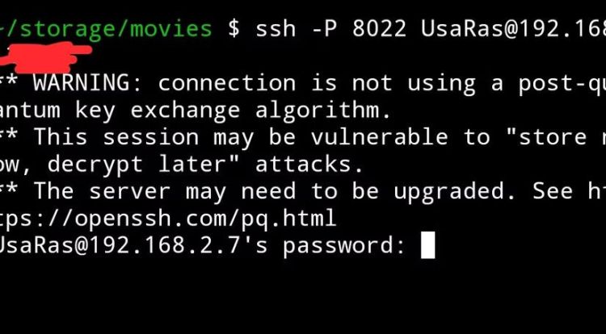This screenshot has height=334, width=606.
Task: Click the $ prompt symbol
Action: coord(234,29)
